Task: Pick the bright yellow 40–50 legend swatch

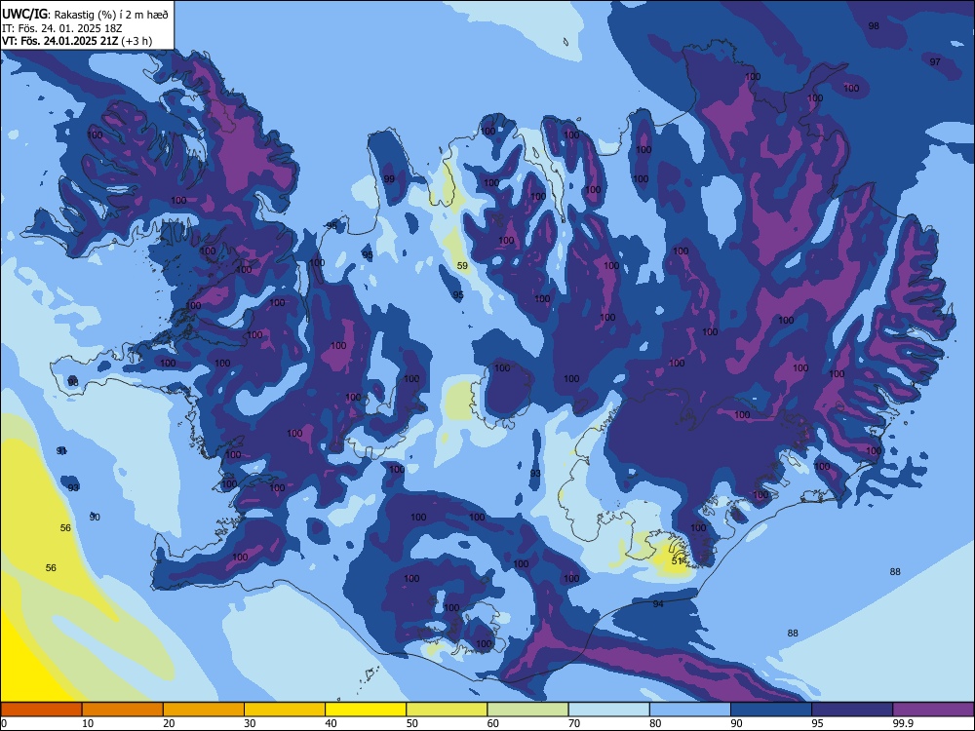Action: point(366,710)
